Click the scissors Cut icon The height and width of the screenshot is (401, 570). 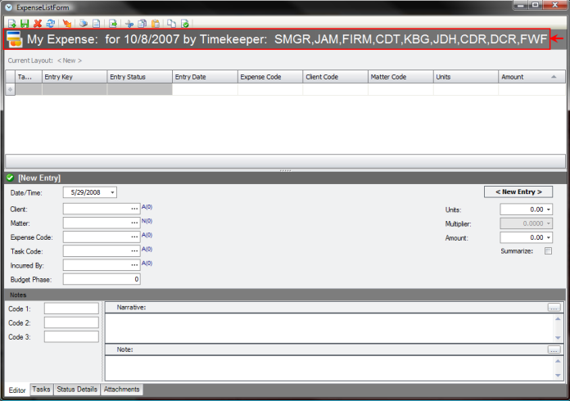click(129, 24)
